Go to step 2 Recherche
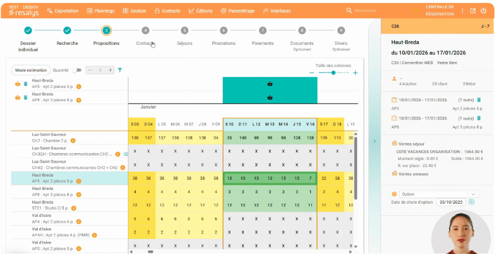 click(67, 30)
